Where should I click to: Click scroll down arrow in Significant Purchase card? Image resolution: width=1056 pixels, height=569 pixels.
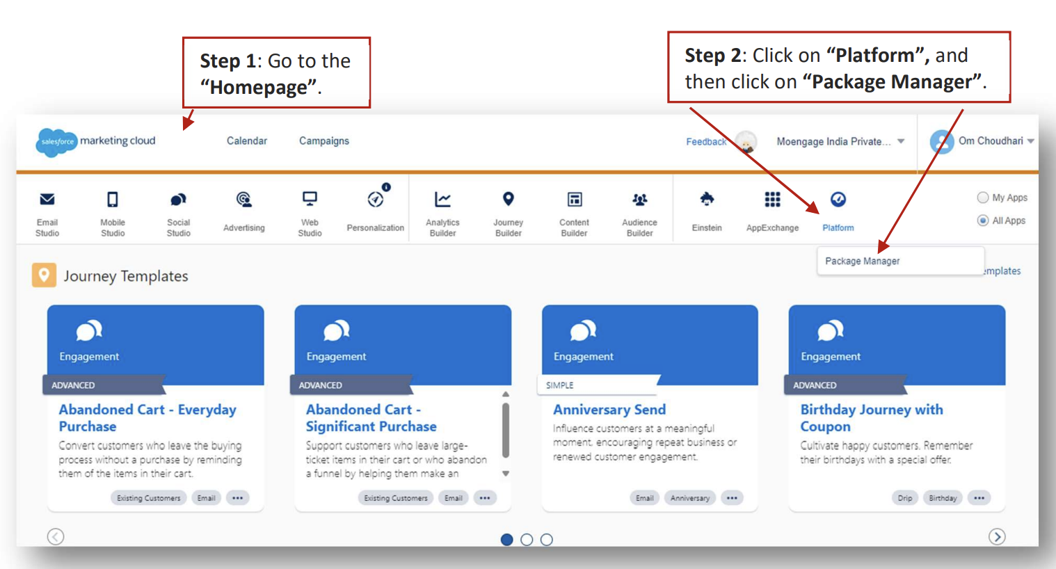[x=506, y=473]
